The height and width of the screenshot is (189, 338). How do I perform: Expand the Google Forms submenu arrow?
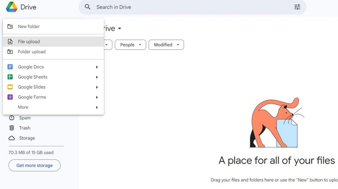point(97,97)
